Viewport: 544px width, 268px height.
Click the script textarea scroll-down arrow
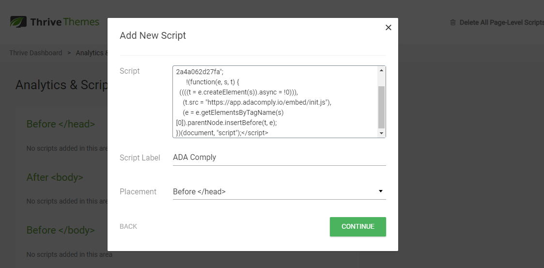(x=381, y=133)
